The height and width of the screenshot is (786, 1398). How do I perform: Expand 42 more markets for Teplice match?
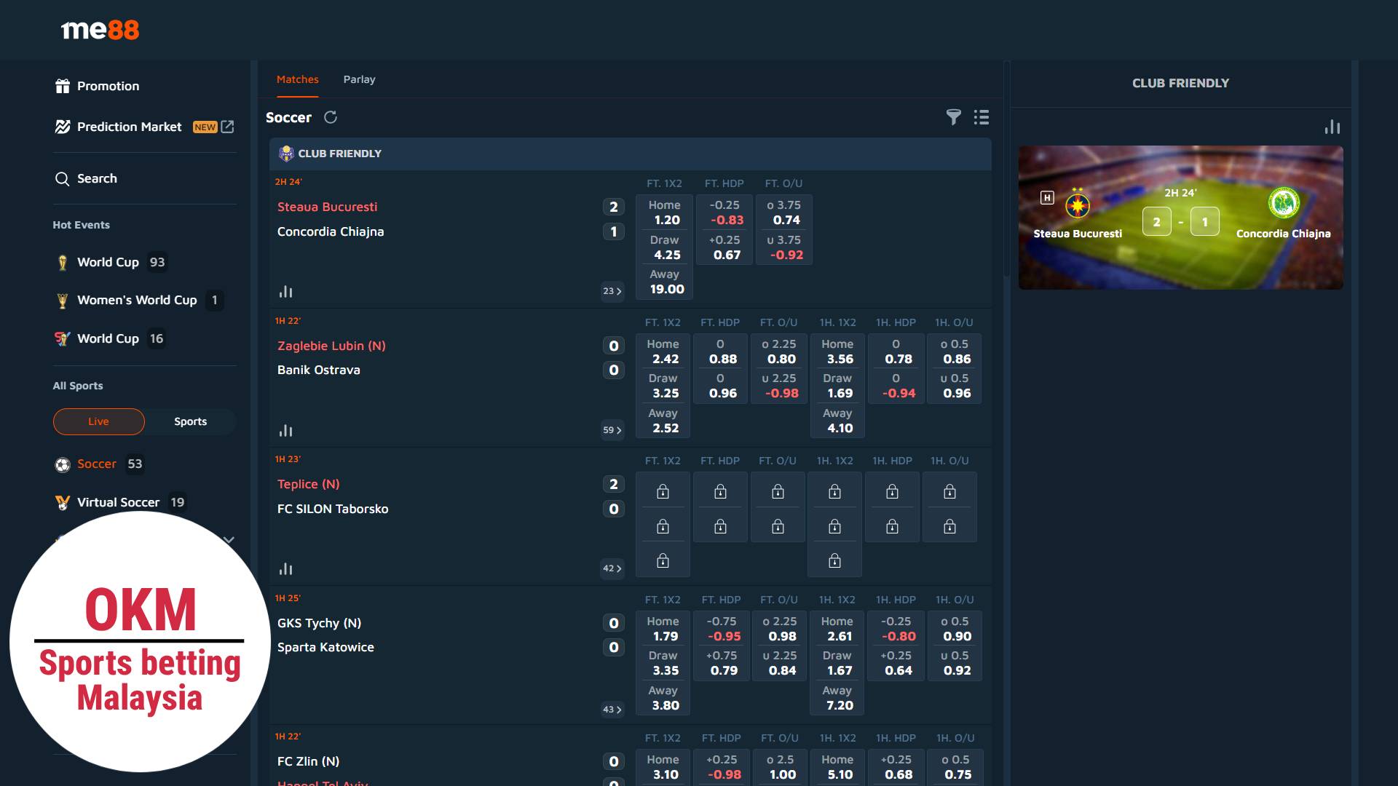pyautogui.click(x=612, y=568)
